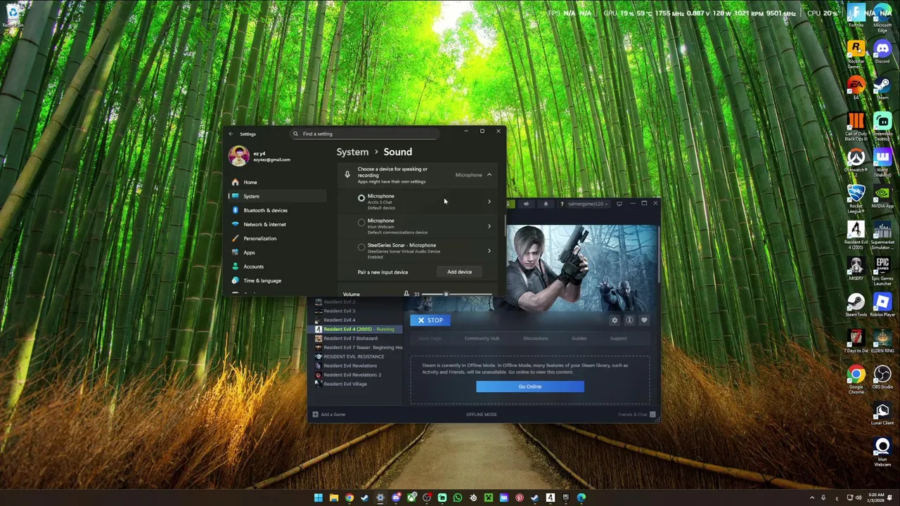Open the SteamTools desktop shortcut

click(x=856, y=306)
